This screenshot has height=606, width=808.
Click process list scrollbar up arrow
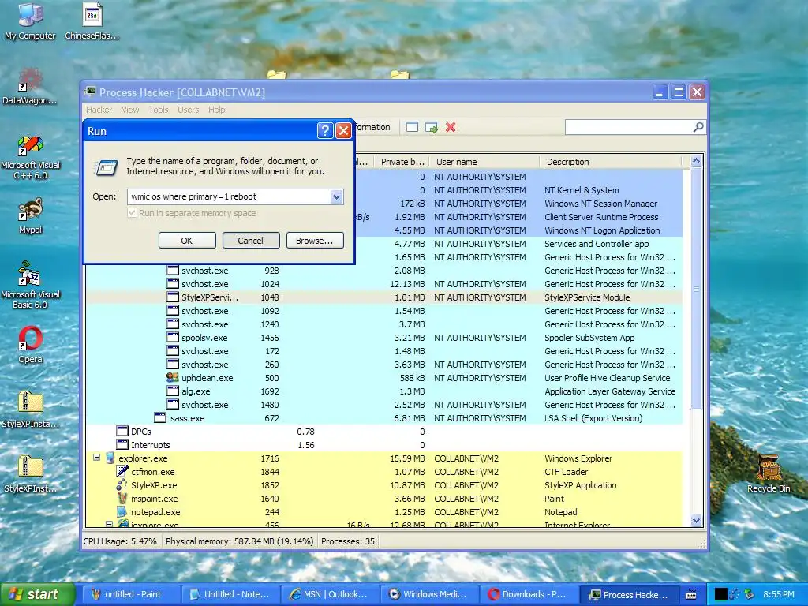point(696,161)
